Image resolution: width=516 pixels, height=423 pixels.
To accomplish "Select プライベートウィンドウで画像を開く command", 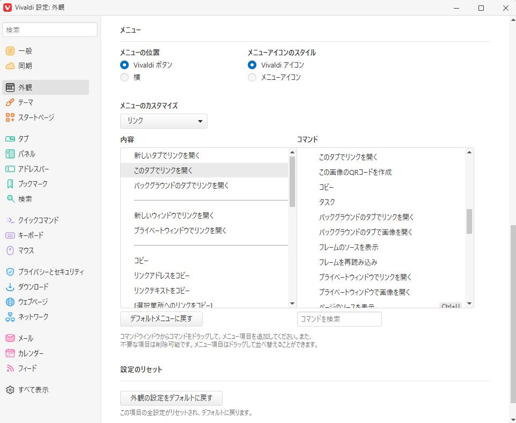I will click(x=381, y=292).
